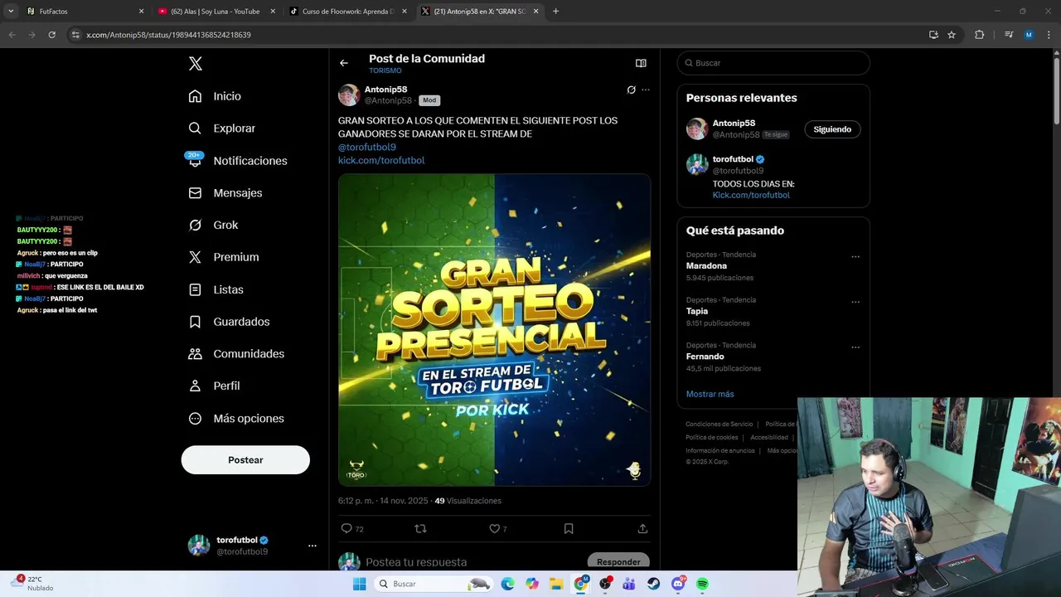Open Fernando trend more options

(855, 347)
